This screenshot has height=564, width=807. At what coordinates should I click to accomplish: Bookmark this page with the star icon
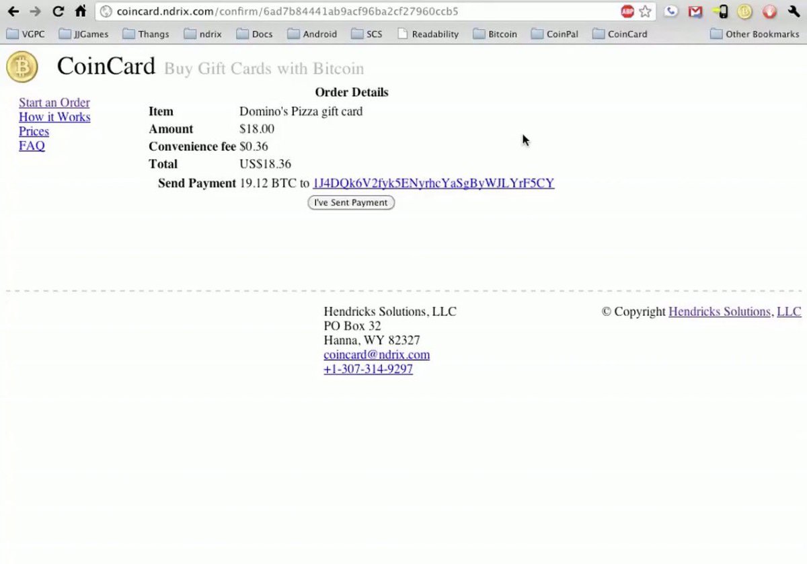[645, 11]
